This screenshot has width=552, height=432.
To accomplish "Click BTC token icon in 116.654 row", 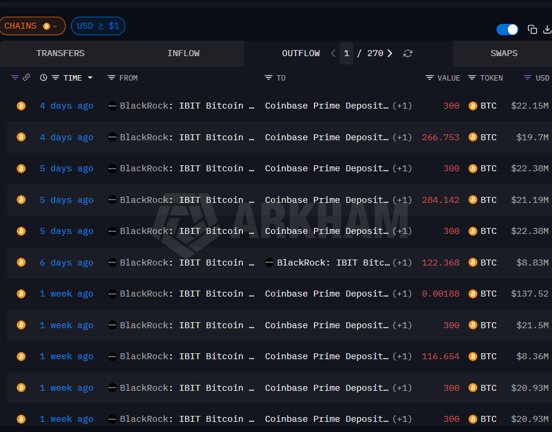I will click(473, 356).
